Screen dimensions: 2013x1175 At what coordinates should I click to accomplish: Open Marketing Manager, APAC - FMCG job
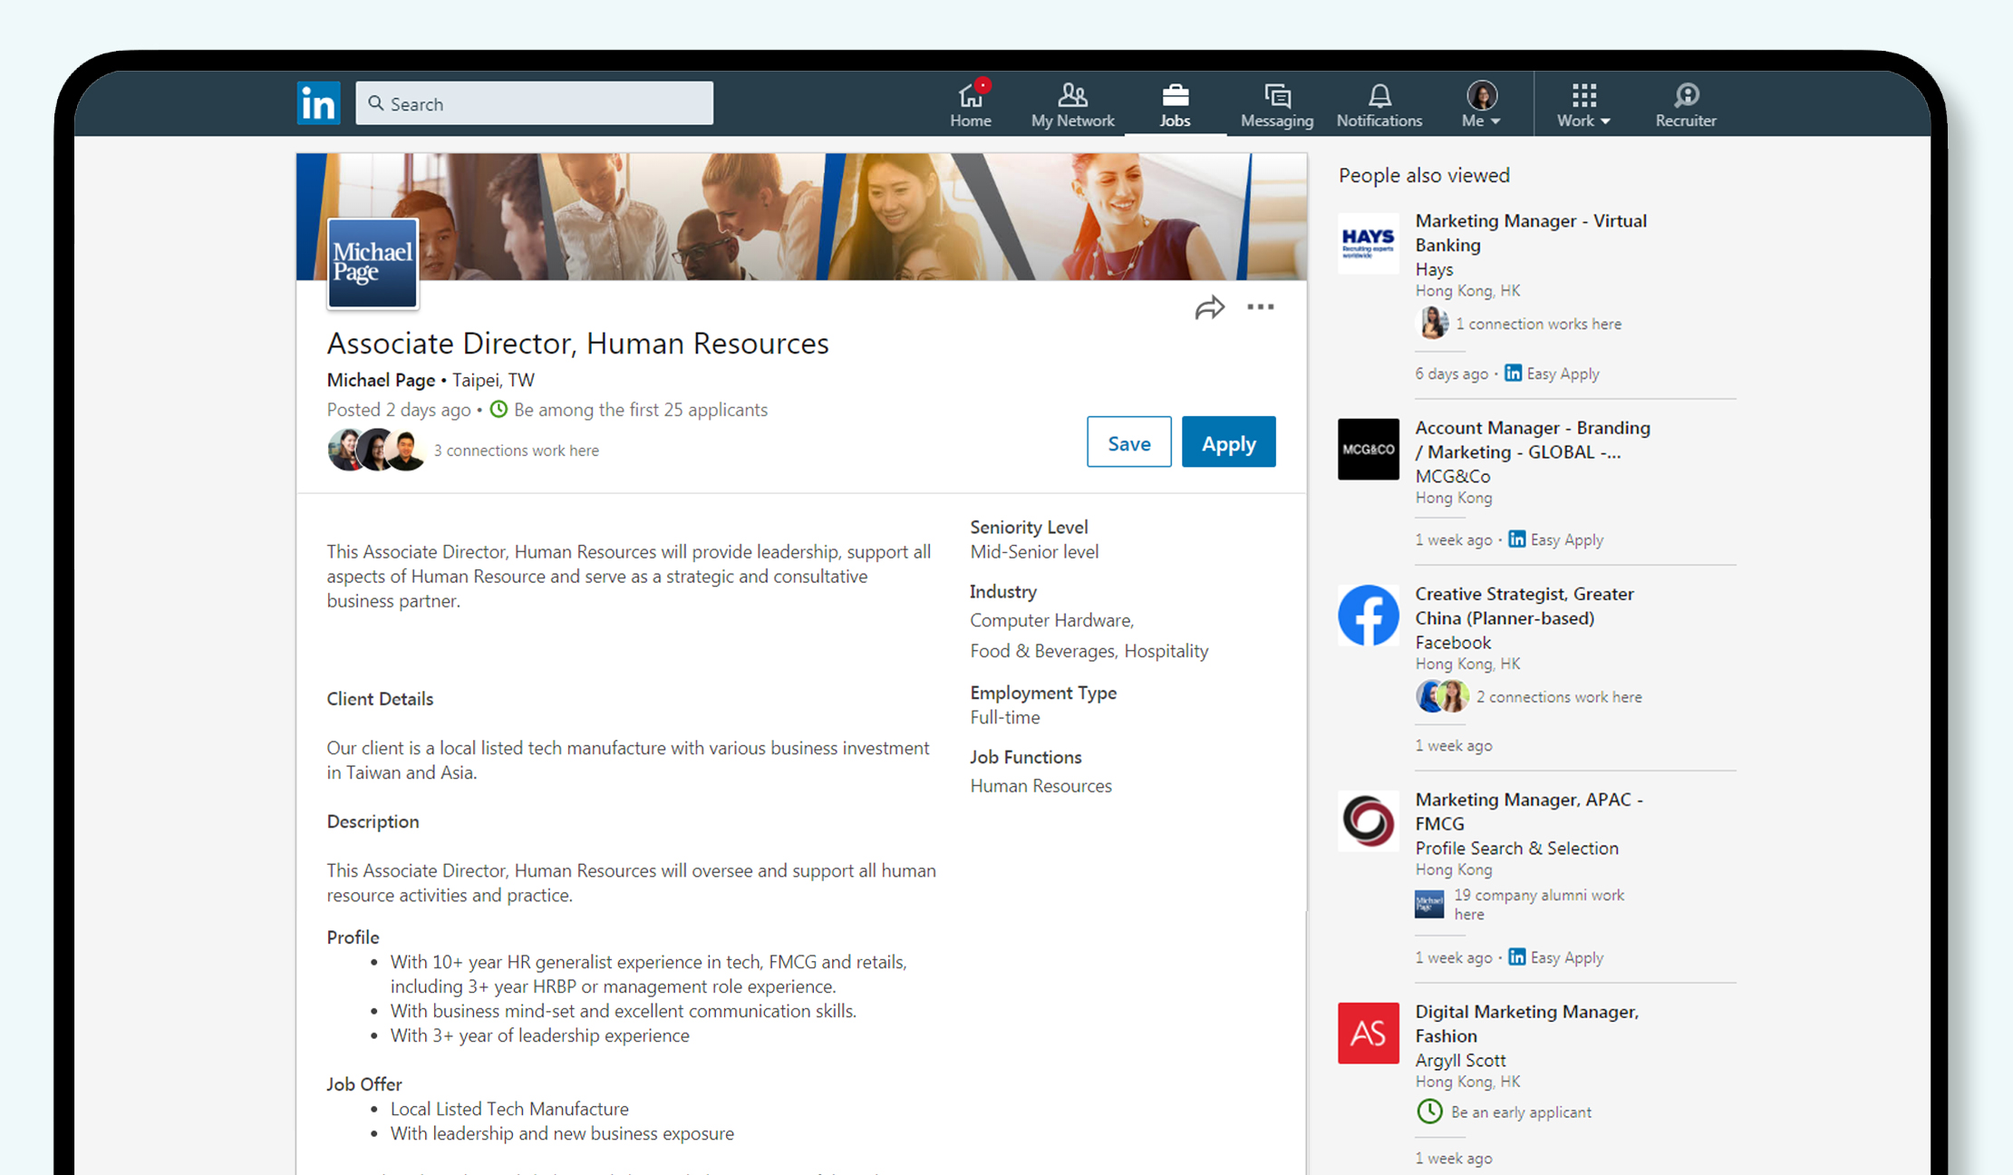(1529, 811)
